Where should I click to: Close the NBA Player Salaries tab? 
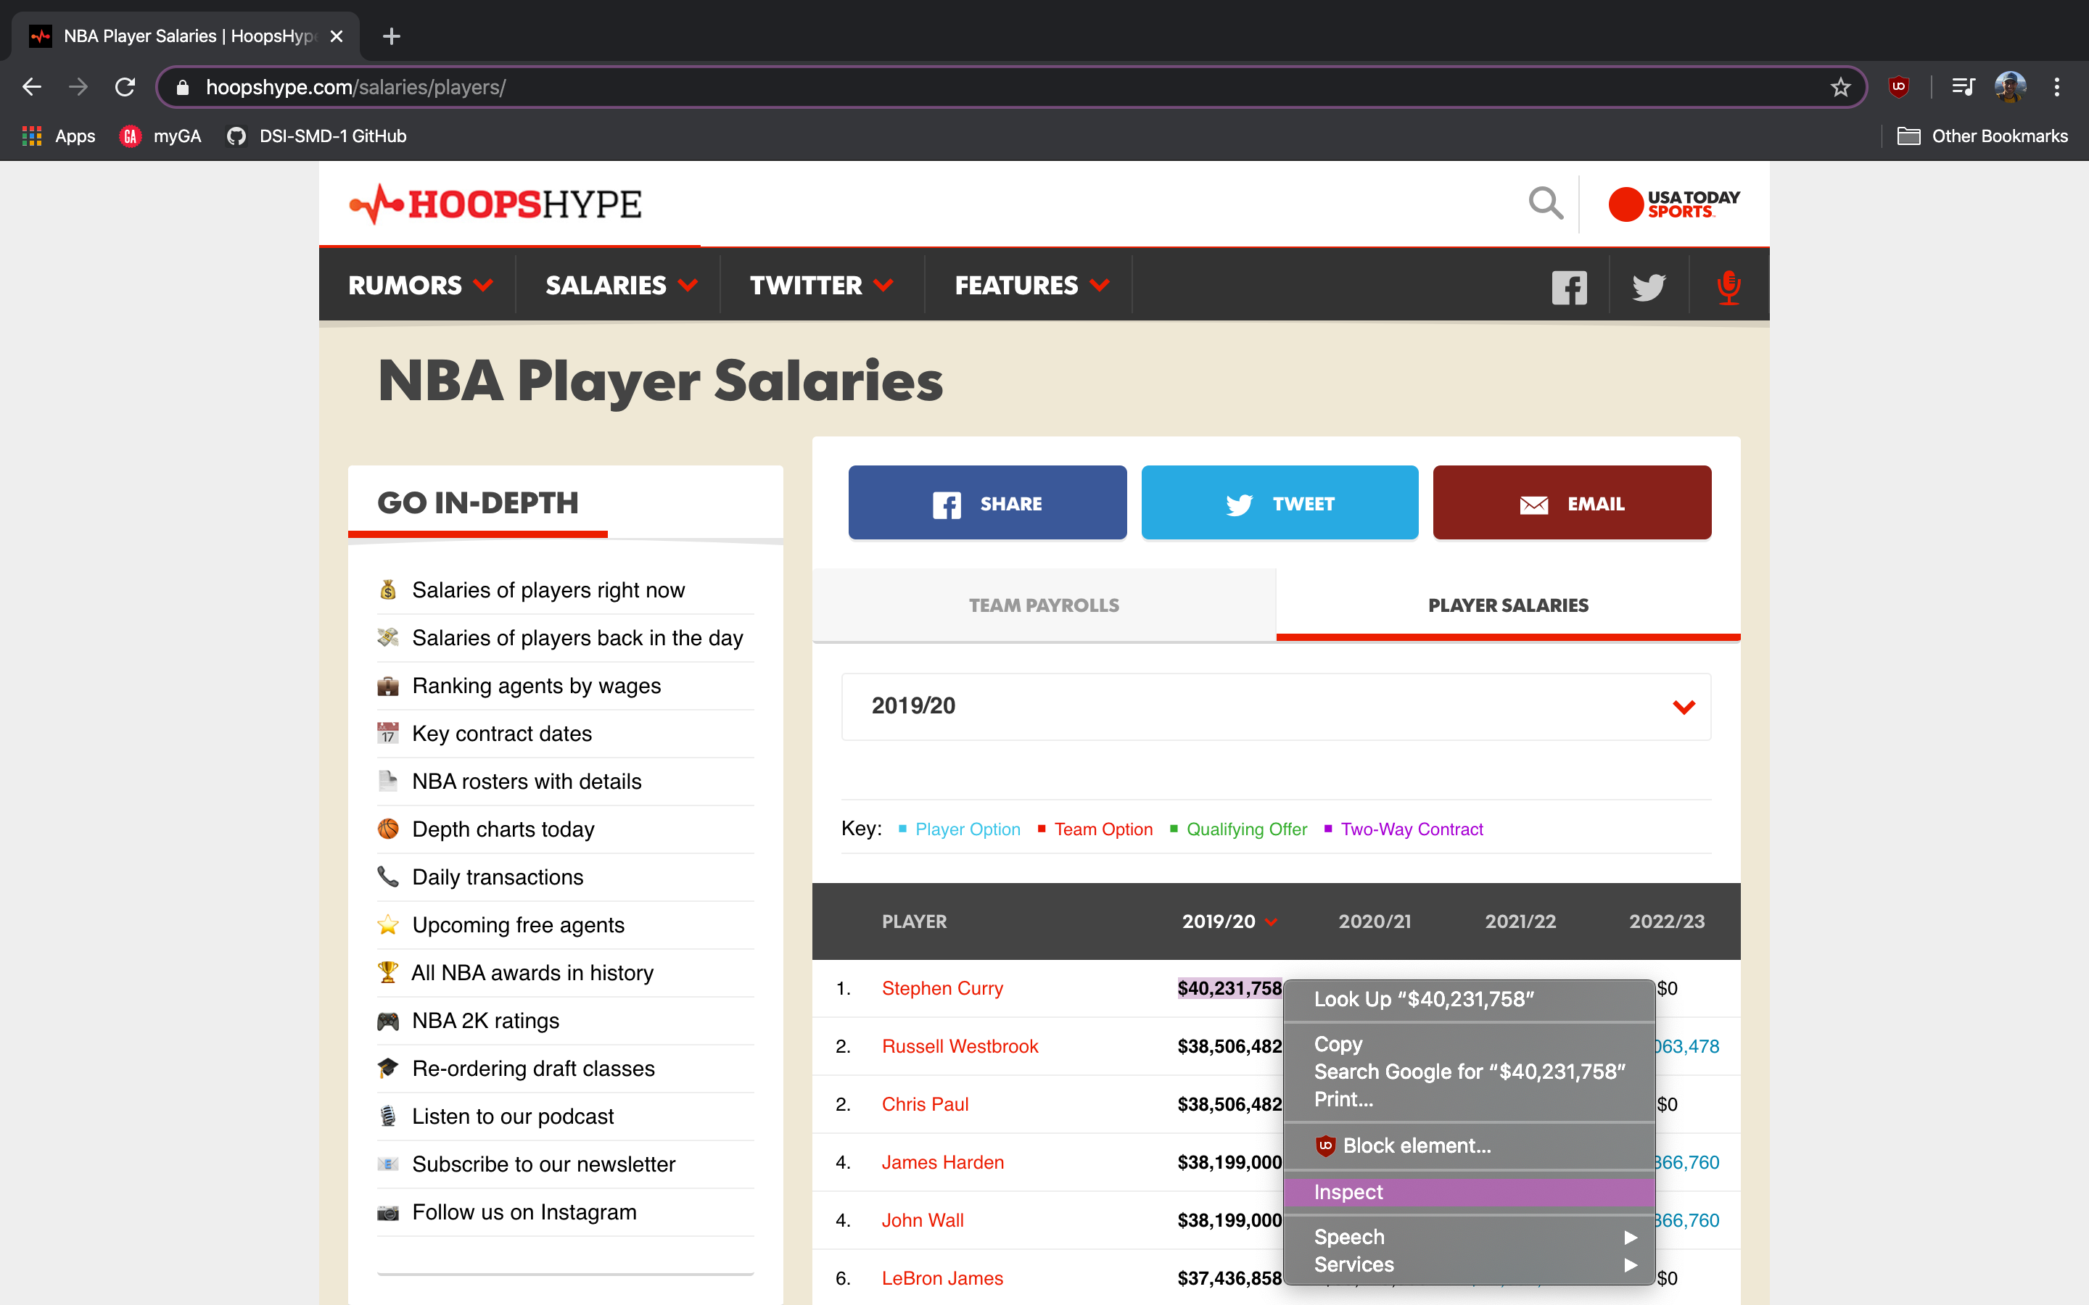[x=337, y=36]
